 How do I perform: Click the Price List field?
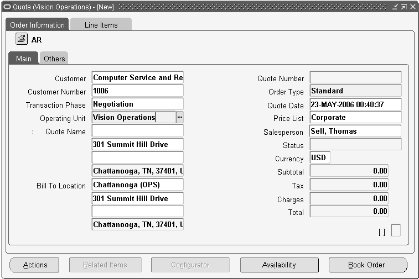[356, 117]
